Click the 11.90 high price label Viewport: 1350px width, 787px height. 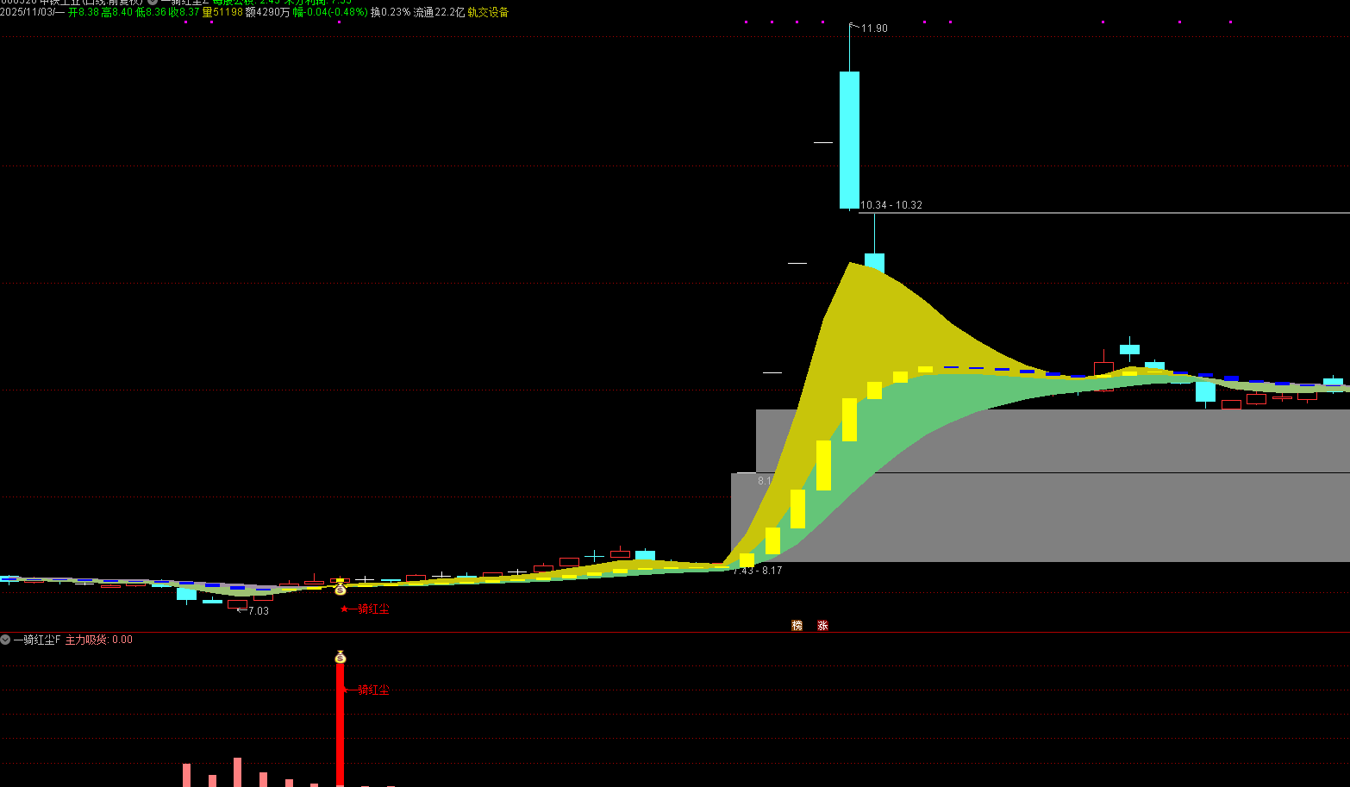(874, 28)
